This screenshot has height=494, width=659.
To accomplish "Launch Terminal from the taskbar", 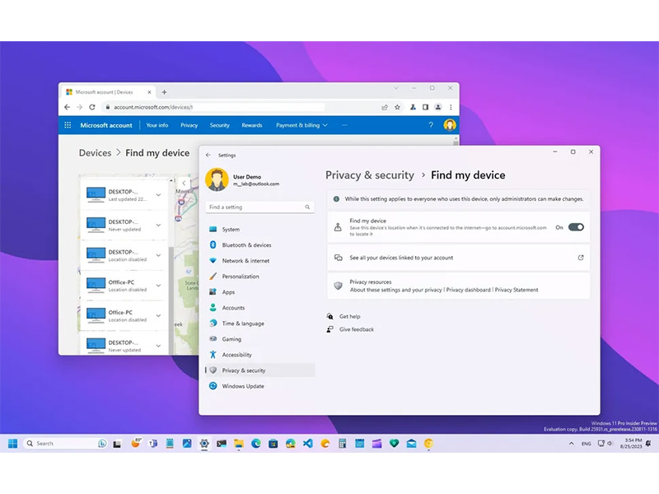I will tap(222, 444).
